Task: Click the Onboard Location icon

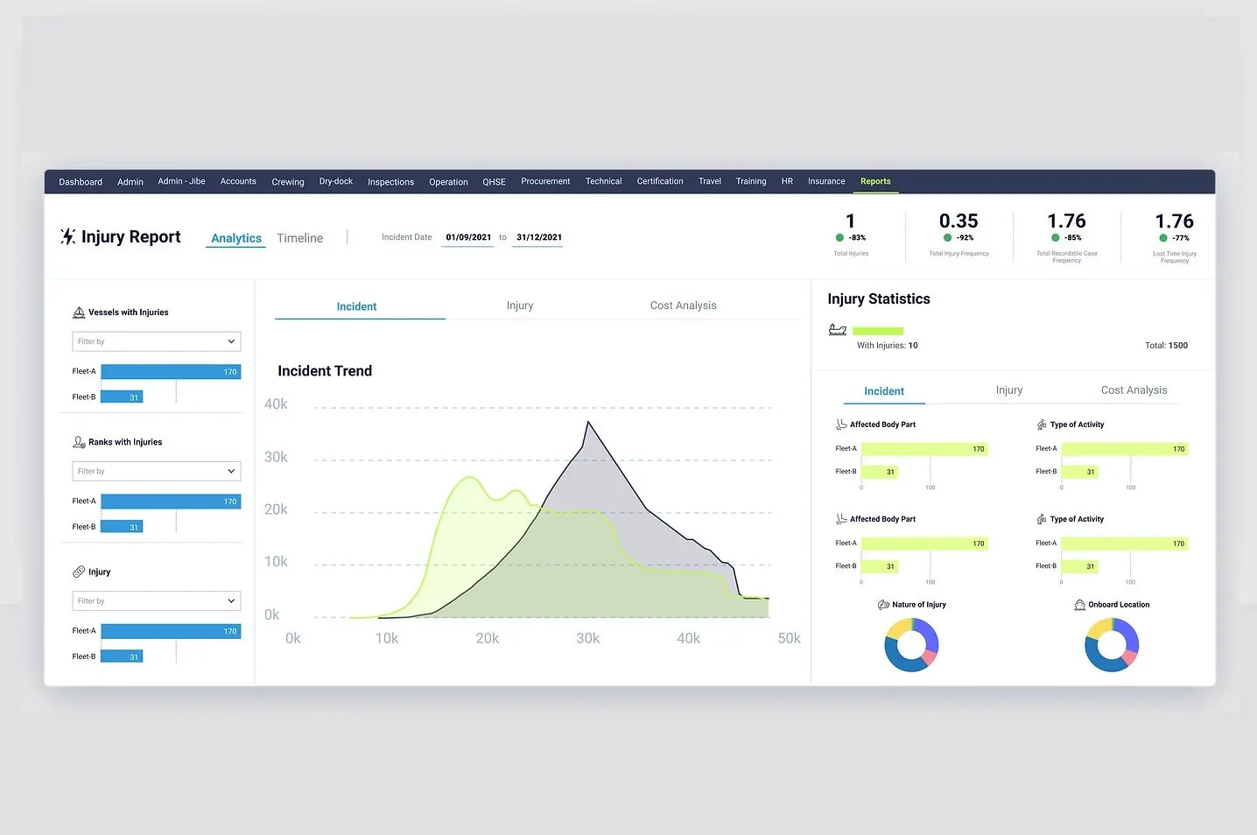Action: 1080,605
